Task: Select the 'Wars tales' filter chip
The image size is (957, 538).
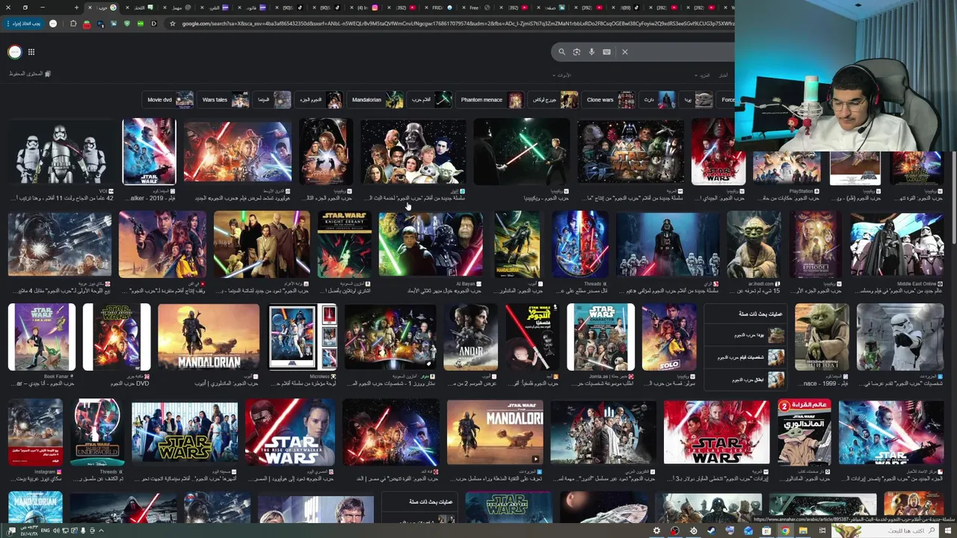Action: 224,99
